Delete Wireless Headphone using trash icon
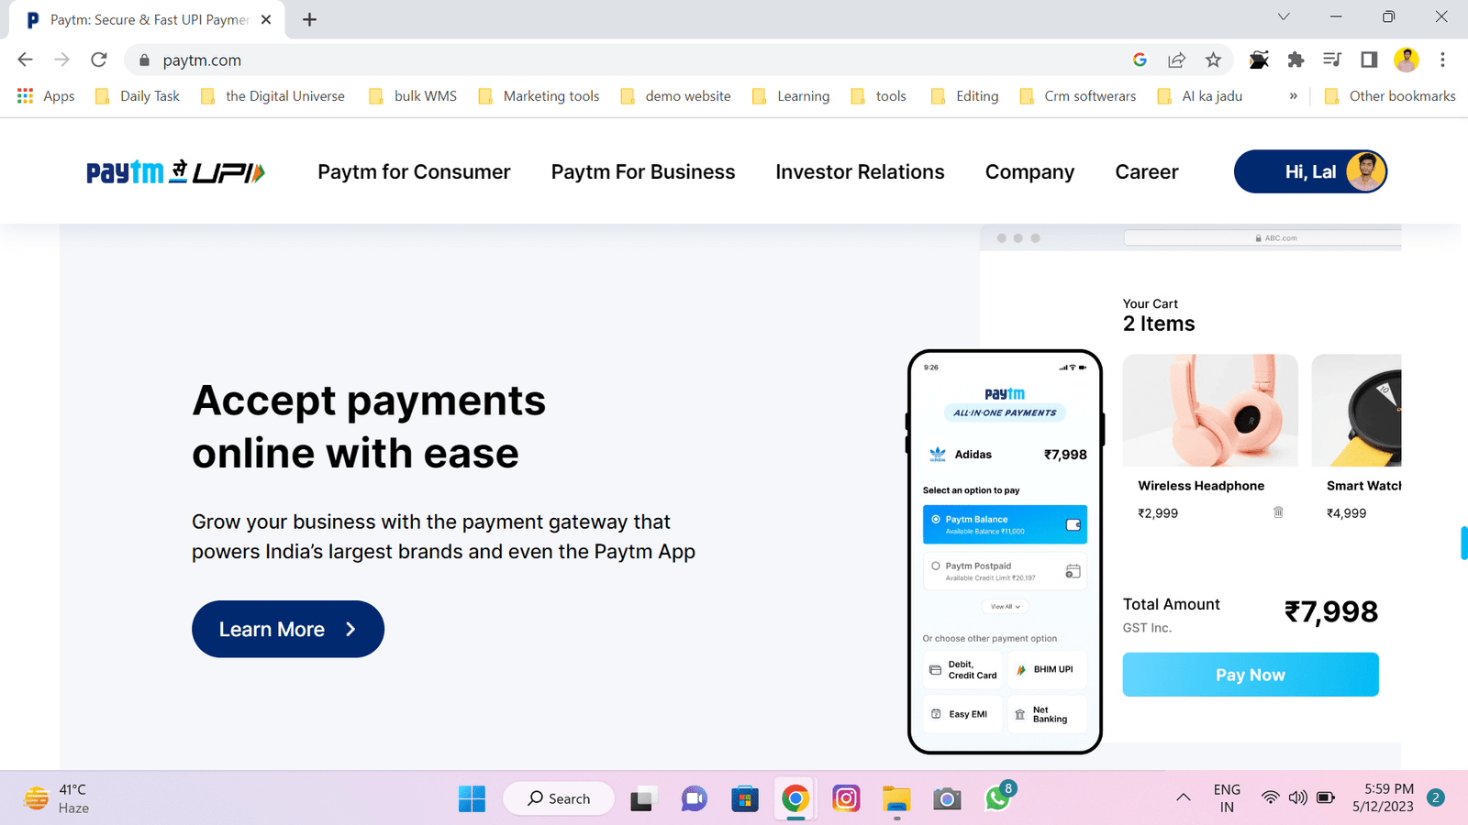1468x825 pixels. pos(1278,512)
